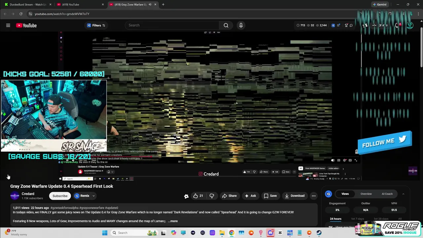Click the icon left of the like button
Viewport: 423px width, 238px height.
click(x=186, y=196)
